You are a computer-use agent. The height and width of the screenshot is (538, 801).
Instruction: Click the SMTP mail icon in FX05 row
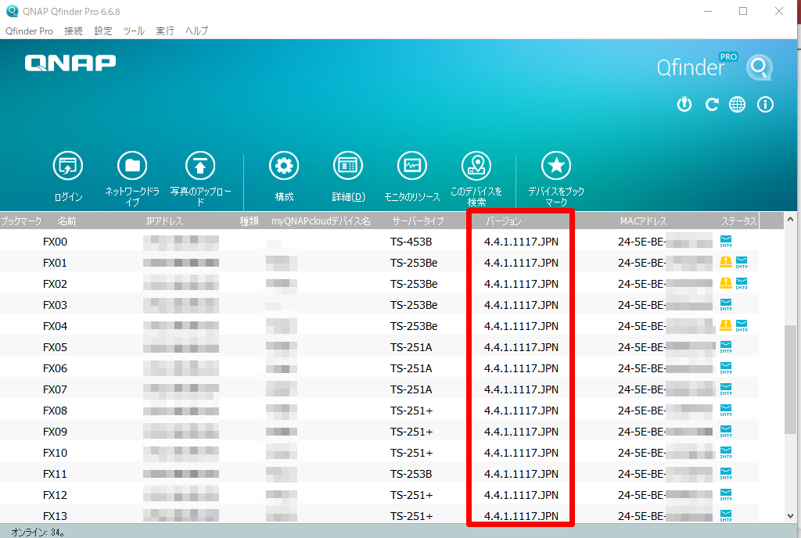(726, 347)
